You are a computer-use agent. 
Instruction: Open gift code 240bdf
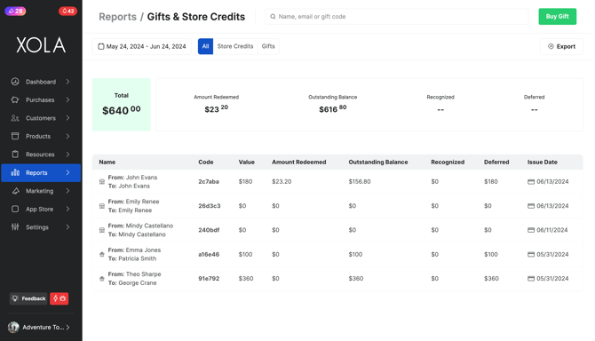pyautogui.click(x=209, y=230)
